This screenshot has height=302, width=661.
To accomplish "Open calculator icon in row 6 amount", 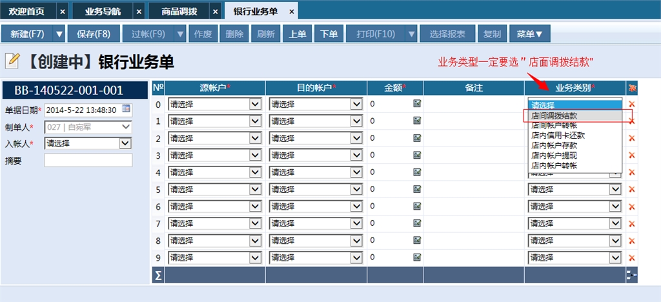I will (418, 206).
